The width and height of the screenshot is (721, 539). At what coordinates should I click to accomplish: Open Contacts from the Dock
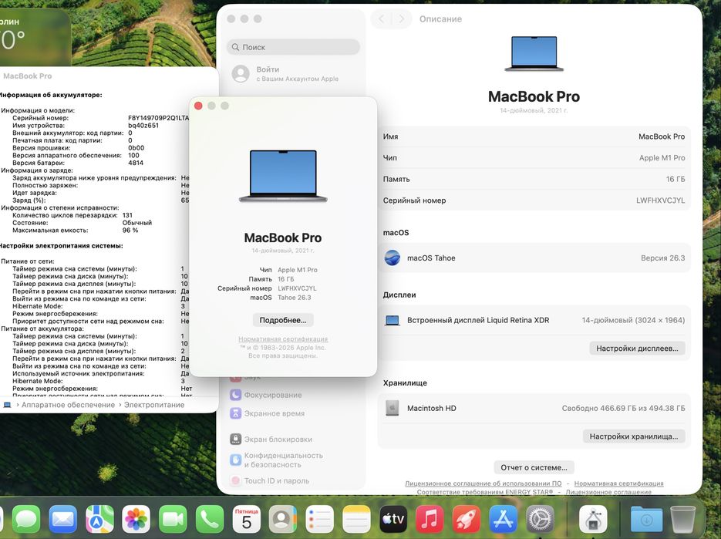coord(283,519)
